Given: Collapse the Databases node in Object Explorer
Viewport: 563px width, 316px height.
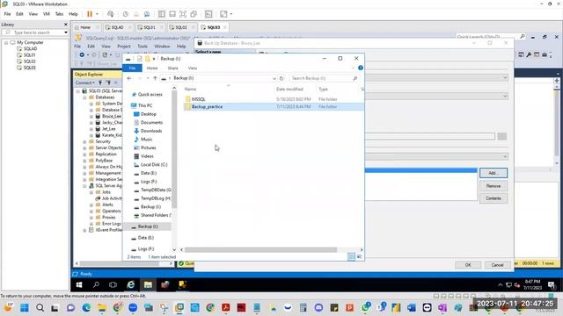Looking at the screenshot, I should [x=84, y=97].
